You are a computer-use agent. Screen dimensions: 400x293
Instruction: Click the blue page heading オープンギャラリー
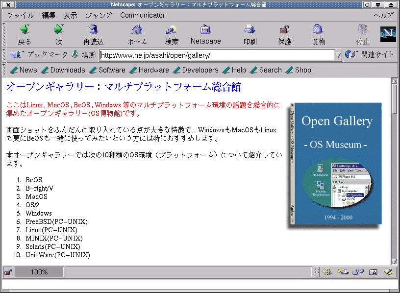tap(124, 87)
